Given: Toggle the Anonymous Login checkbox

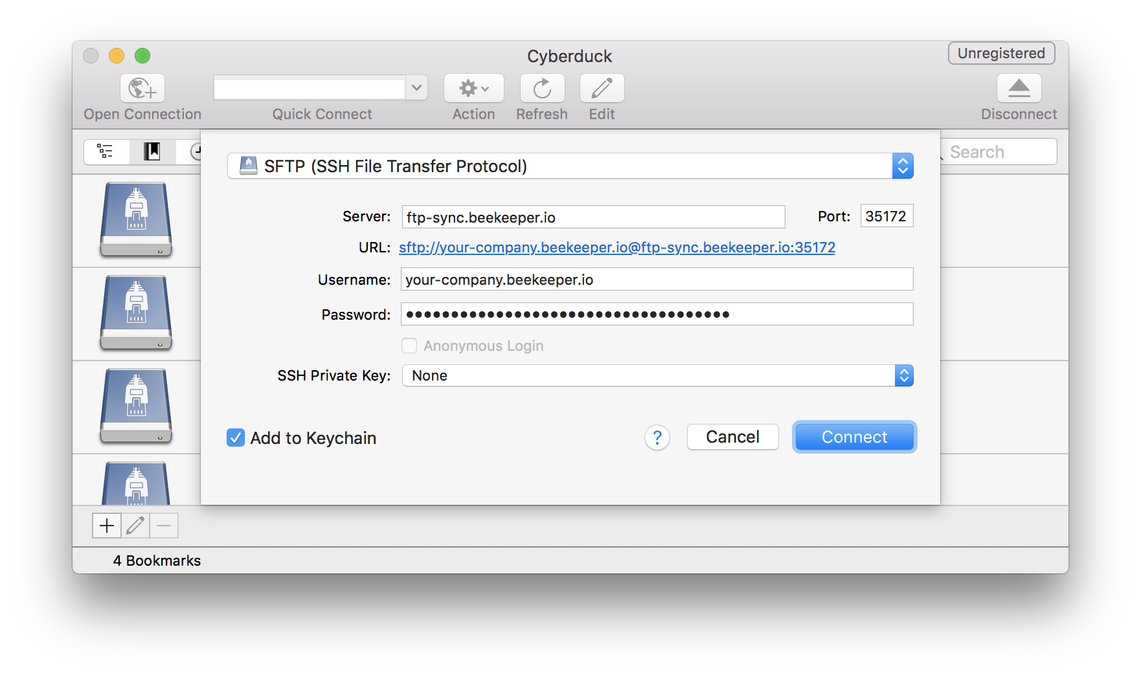Looking at the screenshot, I should coord(409,346).
